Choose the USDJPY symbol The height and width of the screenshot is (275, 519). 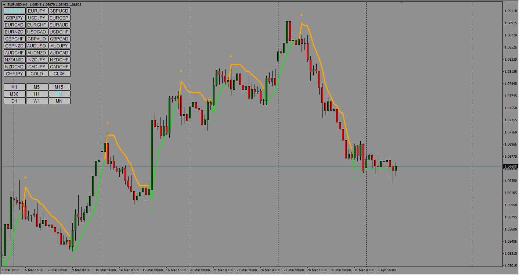[x=37, y=18]
